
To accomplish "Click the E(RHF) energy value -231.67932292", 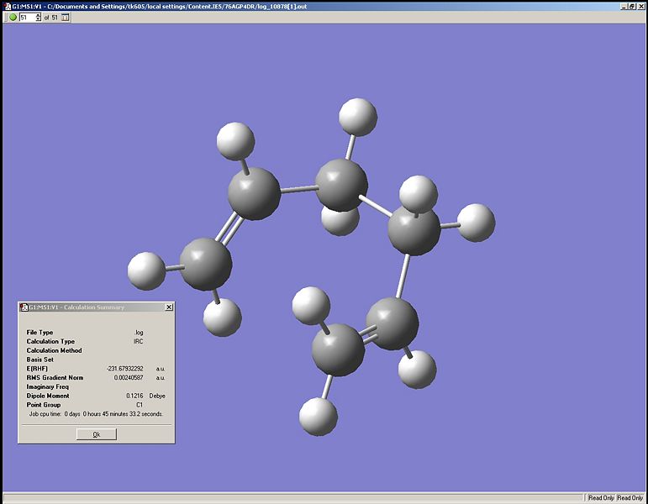I will click(x=124, y=369).
